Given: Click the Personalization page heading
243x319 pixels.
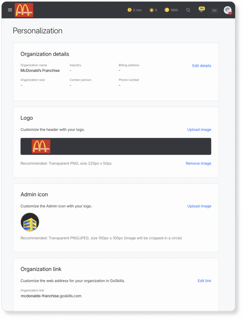Looking at the screenshot, I should [38, 31].
